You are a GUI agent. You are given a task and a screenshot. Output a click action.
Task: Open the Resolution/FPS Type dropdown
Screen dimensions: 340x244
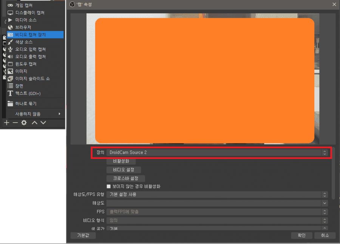[217, 194]
